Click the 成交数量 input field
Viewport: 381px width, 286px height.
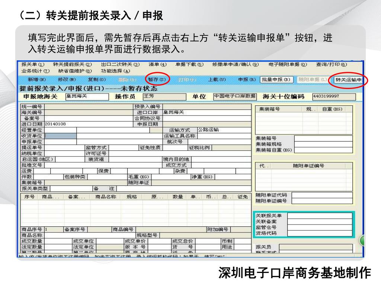pyautogui.click(x=58, y=241)
